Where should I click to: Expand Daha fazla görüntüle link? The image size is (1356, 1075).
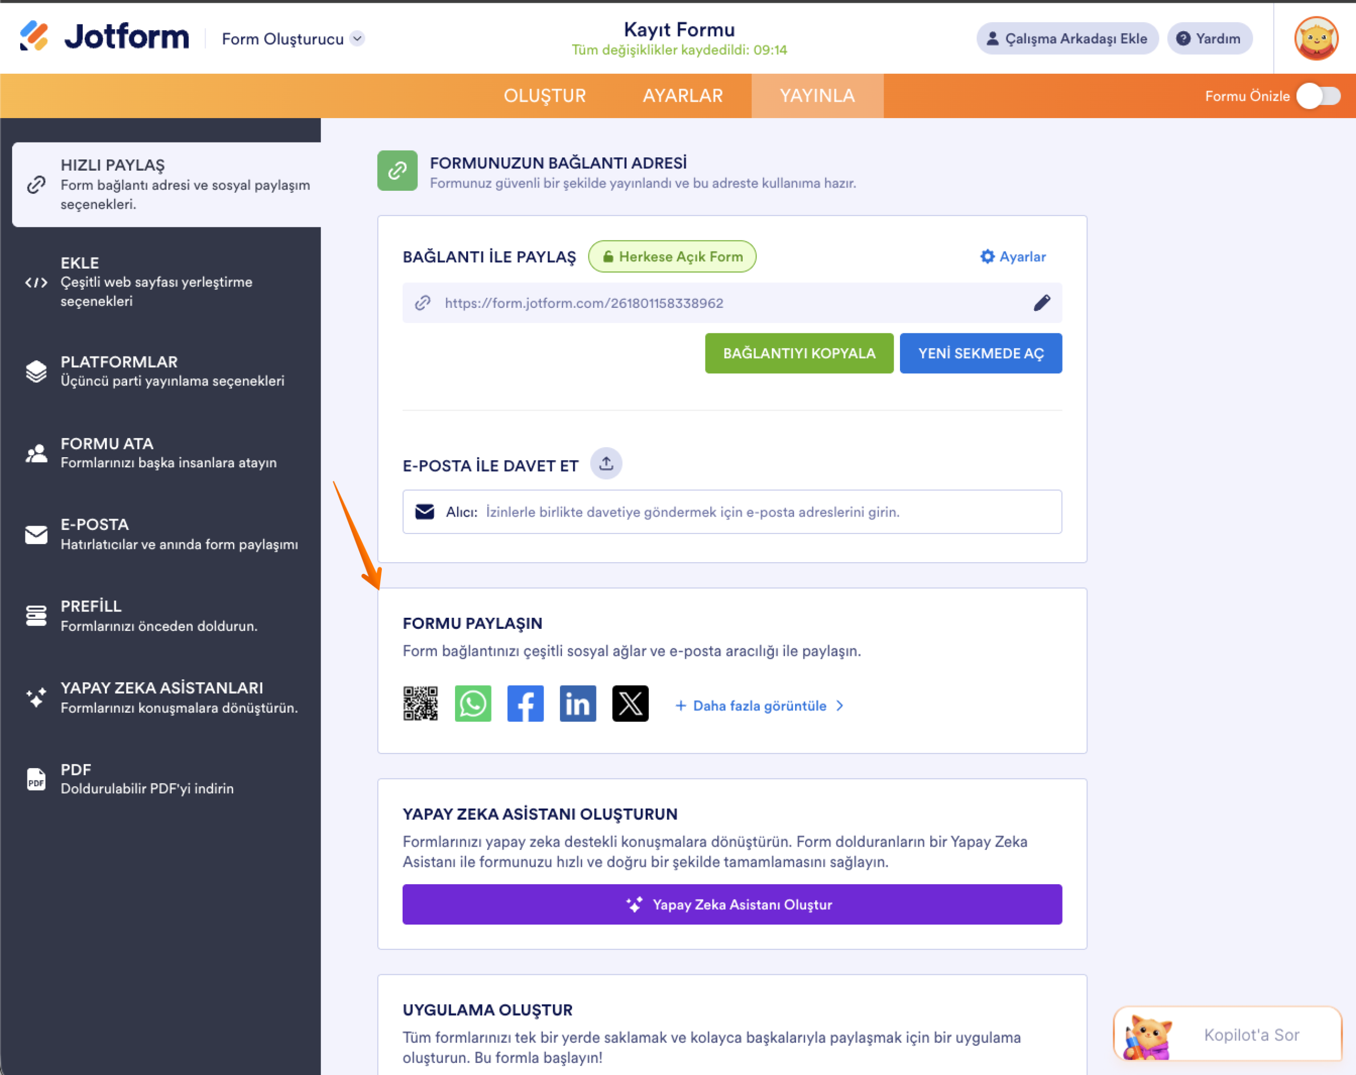759,706
